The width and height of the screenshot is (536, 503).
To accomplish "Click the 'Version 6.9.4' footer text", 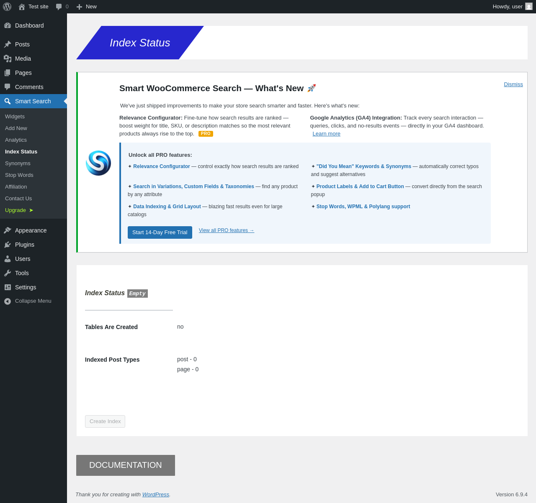I will click(x=512, y=495).
